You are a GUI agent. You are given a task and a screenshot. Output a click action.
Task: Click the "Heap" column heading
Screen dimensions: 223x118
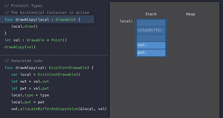(x=190, y=14)
